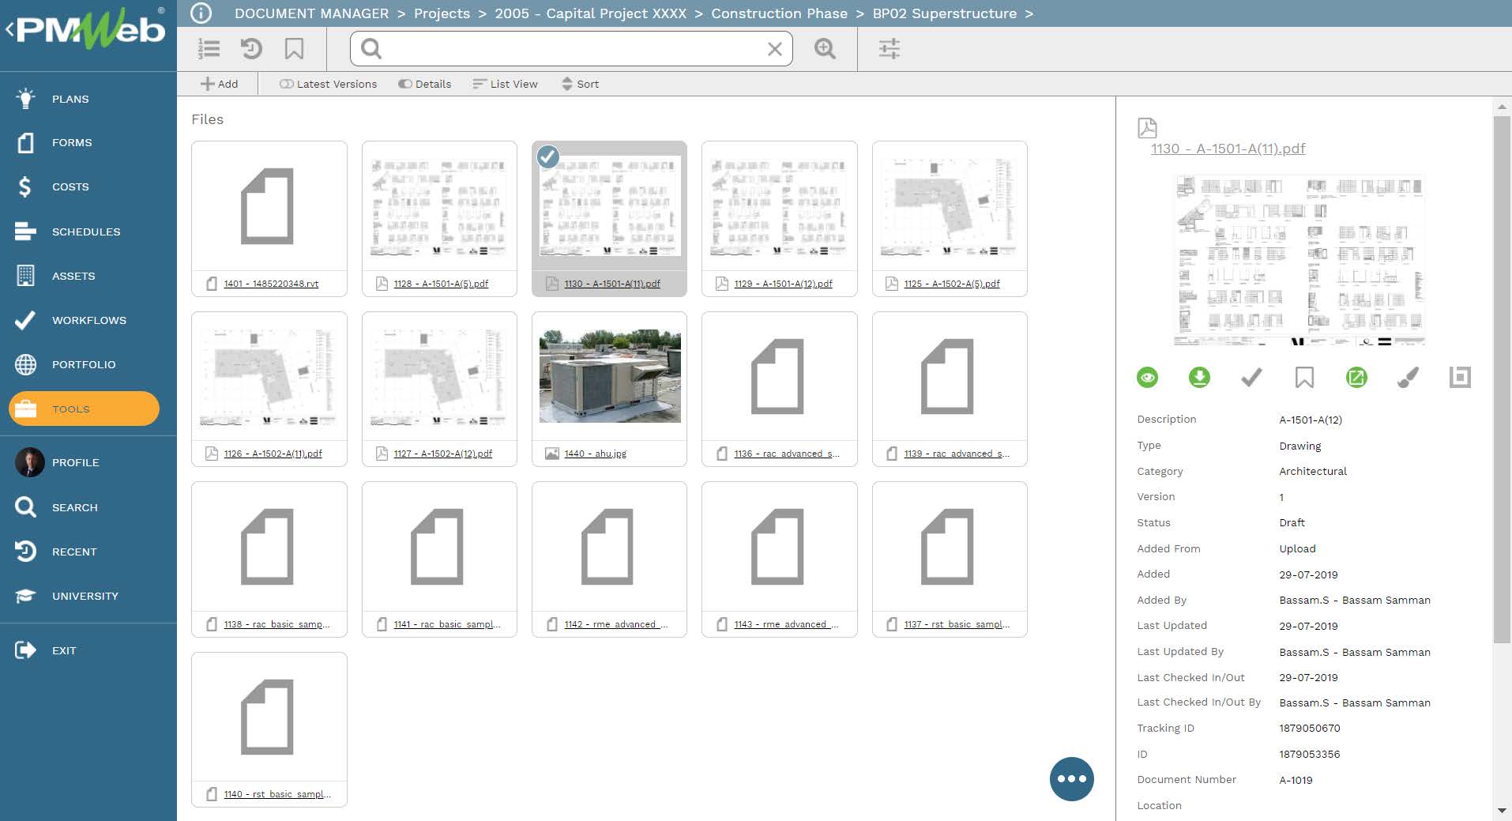
Task: Open the more actions ellipsis button
Action: [1071, 779]
